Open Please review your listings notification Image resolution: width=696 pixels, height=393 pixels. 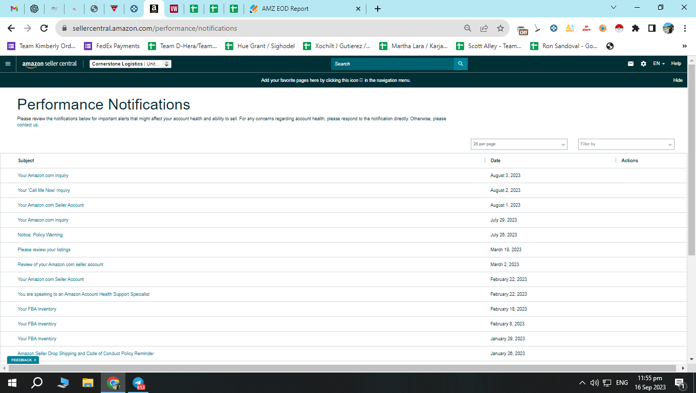click(44, 250)
